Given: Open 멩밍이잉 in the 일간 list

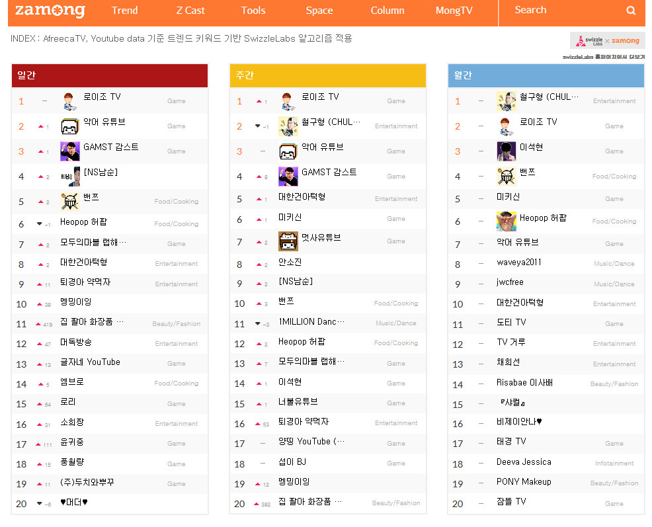Looking at the screenshot, I should point(75,302).
